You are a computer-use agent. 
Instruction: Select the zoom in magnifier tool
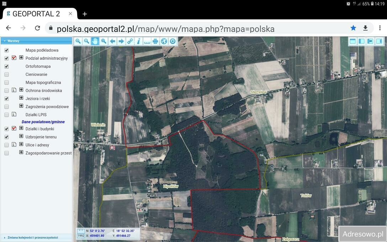point(78,41)
